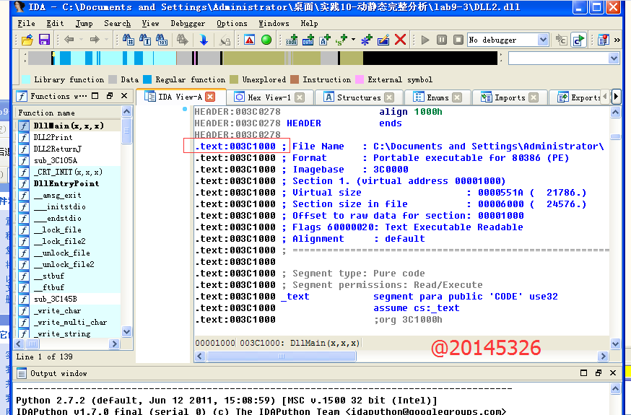The width and height of the screenshot is (631, 415).
Task: Close the Hex View-1 tab
Action: pyautogui.click(x=300, y=97)
